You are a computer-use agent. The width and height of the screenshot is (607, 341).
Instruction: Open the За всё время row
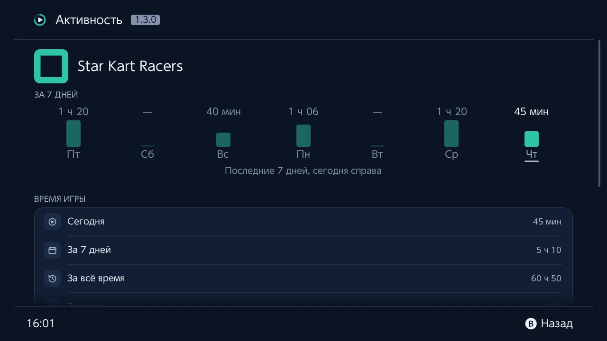tap(303, 278)
